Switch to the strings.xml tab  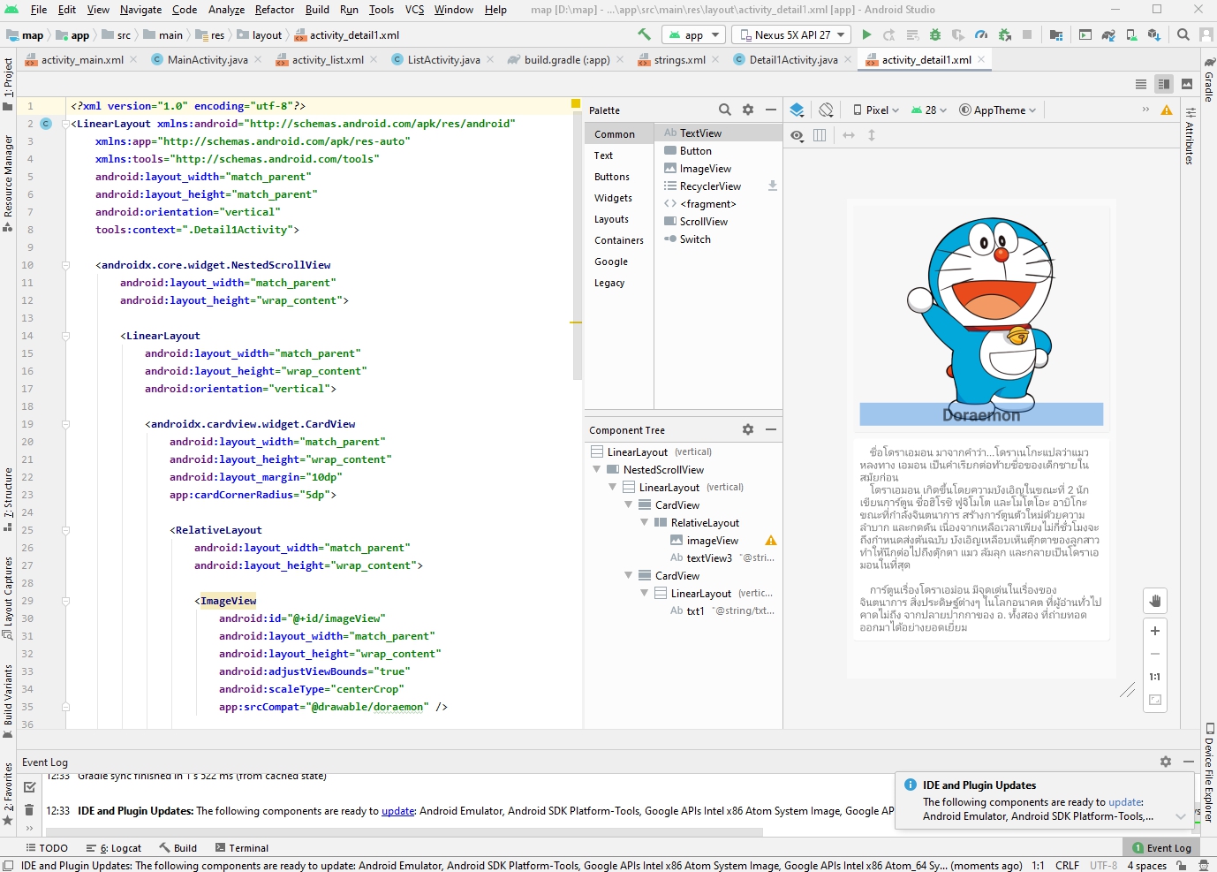pyautogui.click(x=679, y=60)
